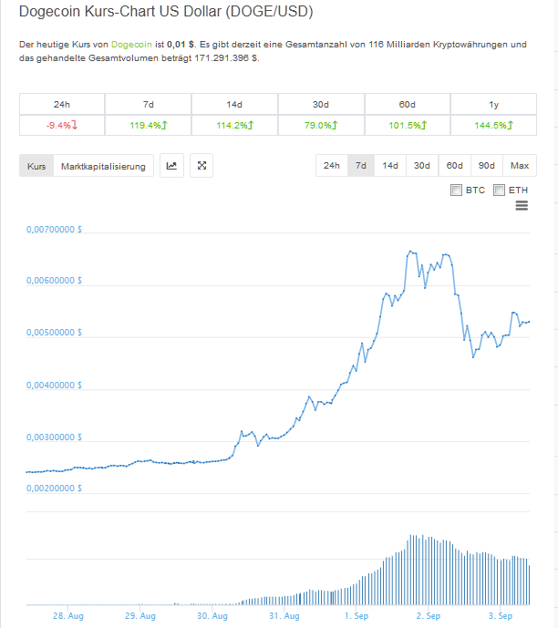Click the 1y table header cell

click(x=493, y=105)
